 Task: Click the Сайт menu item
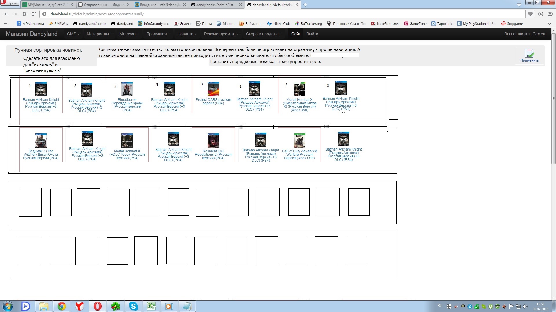(296, 34)
